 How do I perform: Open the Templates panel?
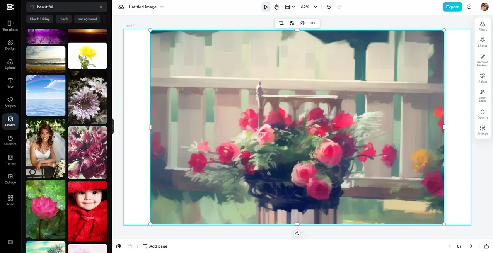tap(10, 26)
